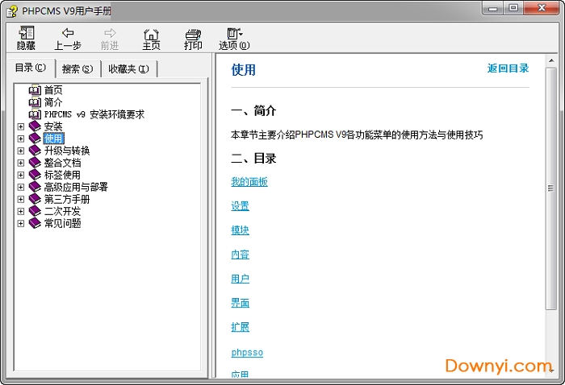Click the page icon beside 首页
565x385 pixels.
coord(35,90)
